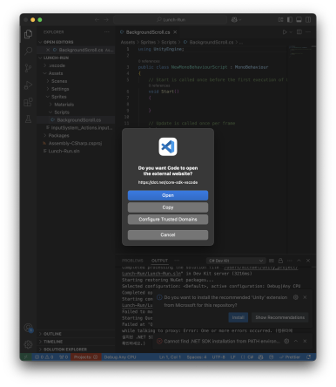
Task: Go back with the title bar arrow
Action: 97,20
